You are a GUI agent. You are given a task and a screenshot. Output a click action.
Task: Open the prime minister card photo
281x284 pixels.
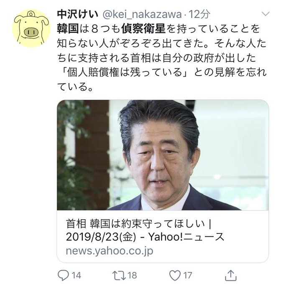[163, 155]
